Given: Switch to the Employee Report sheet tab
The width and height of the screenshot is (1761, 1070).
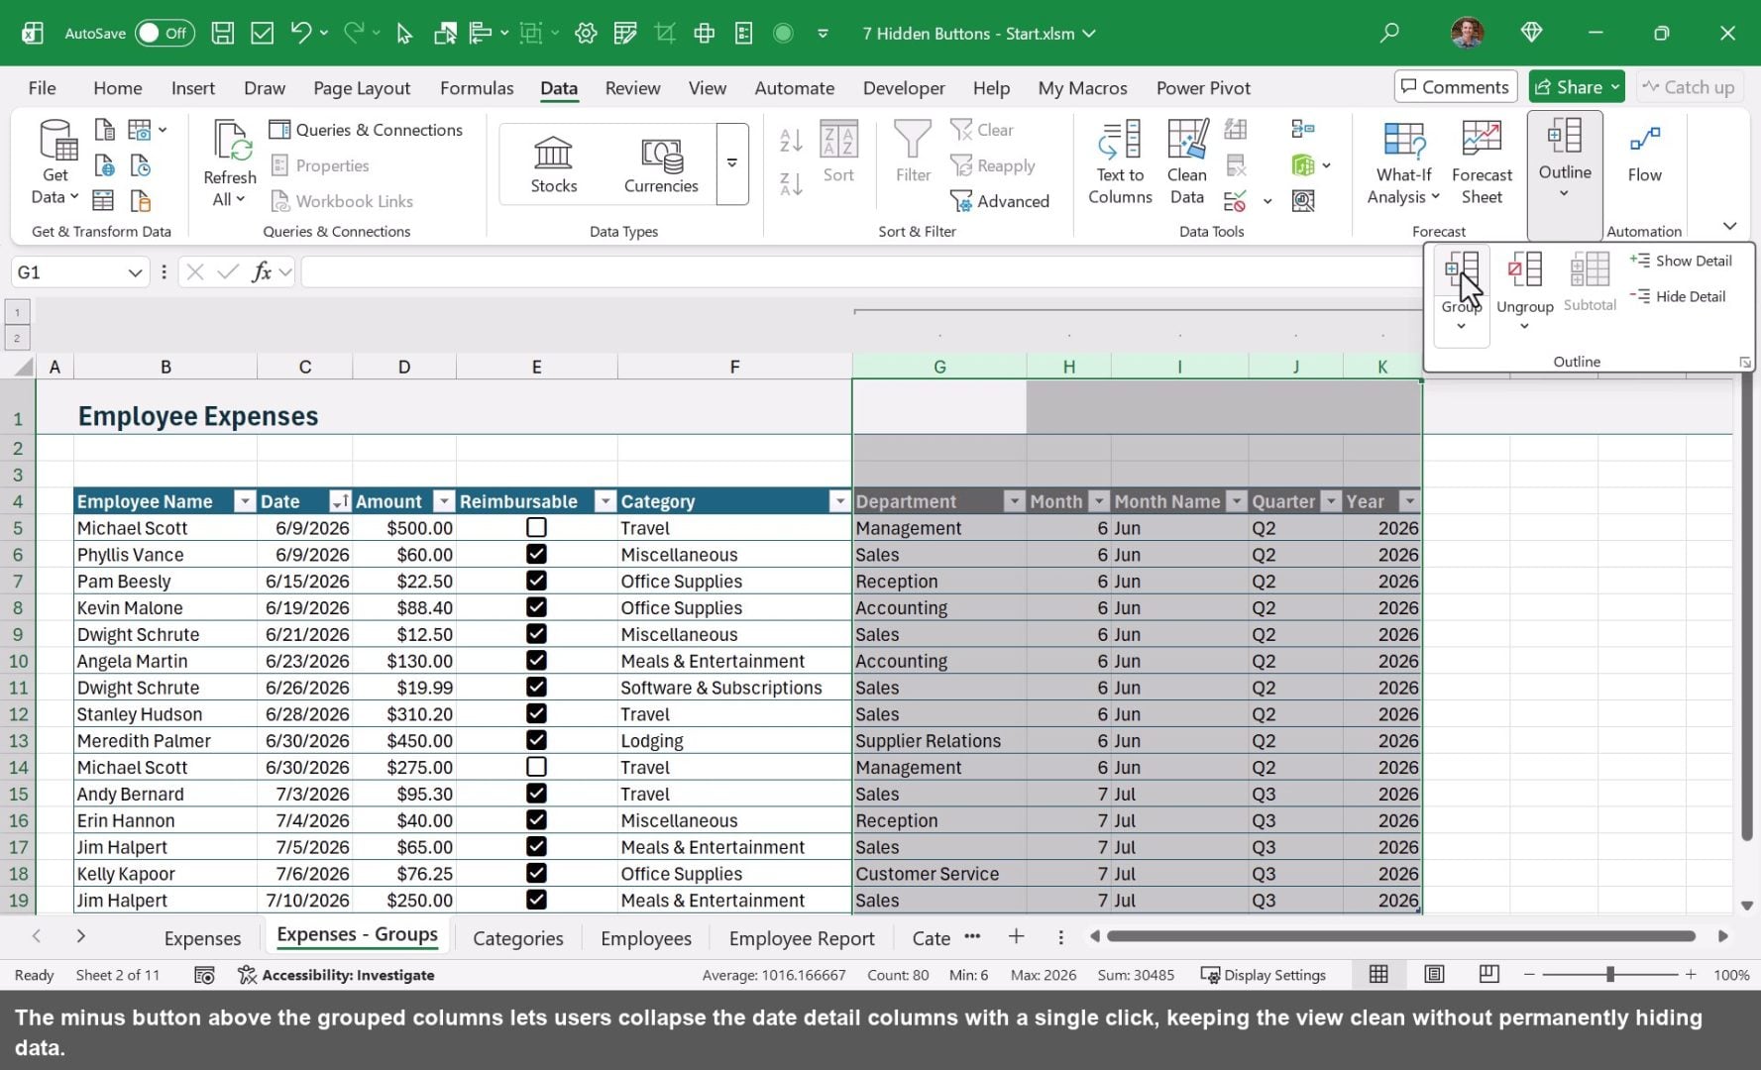Looking at the screenshot, I should click(x=802, y=938).
